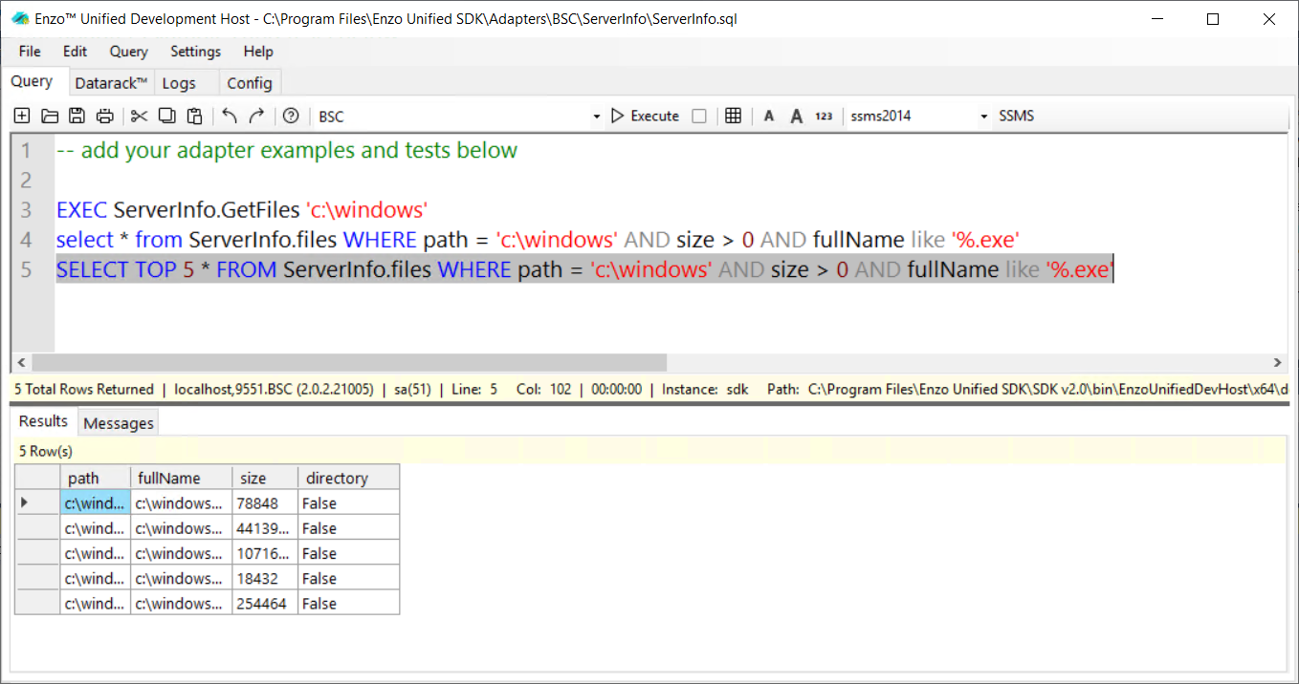This screenshot has width=1299, height=684.
Task: Paste from clipboard using the Paste icon
Action: (x=194, y=117)
